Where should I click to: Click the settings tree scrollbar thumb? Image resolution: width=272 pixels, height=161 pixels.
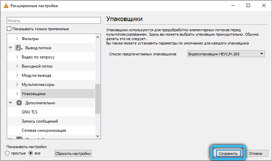98,99
